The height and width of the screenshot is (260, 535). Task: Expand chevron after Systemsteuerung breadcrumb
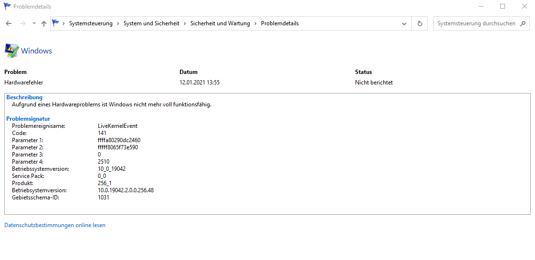(118, 23)
